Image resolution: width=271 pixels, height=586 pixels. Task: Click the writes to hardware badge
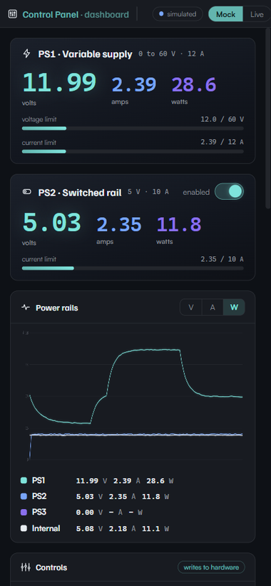pyautogui.click(x=211, y=567)
